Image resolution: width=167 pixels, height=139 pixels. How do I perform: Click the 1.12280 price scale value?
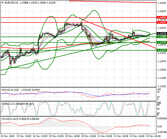162,78
